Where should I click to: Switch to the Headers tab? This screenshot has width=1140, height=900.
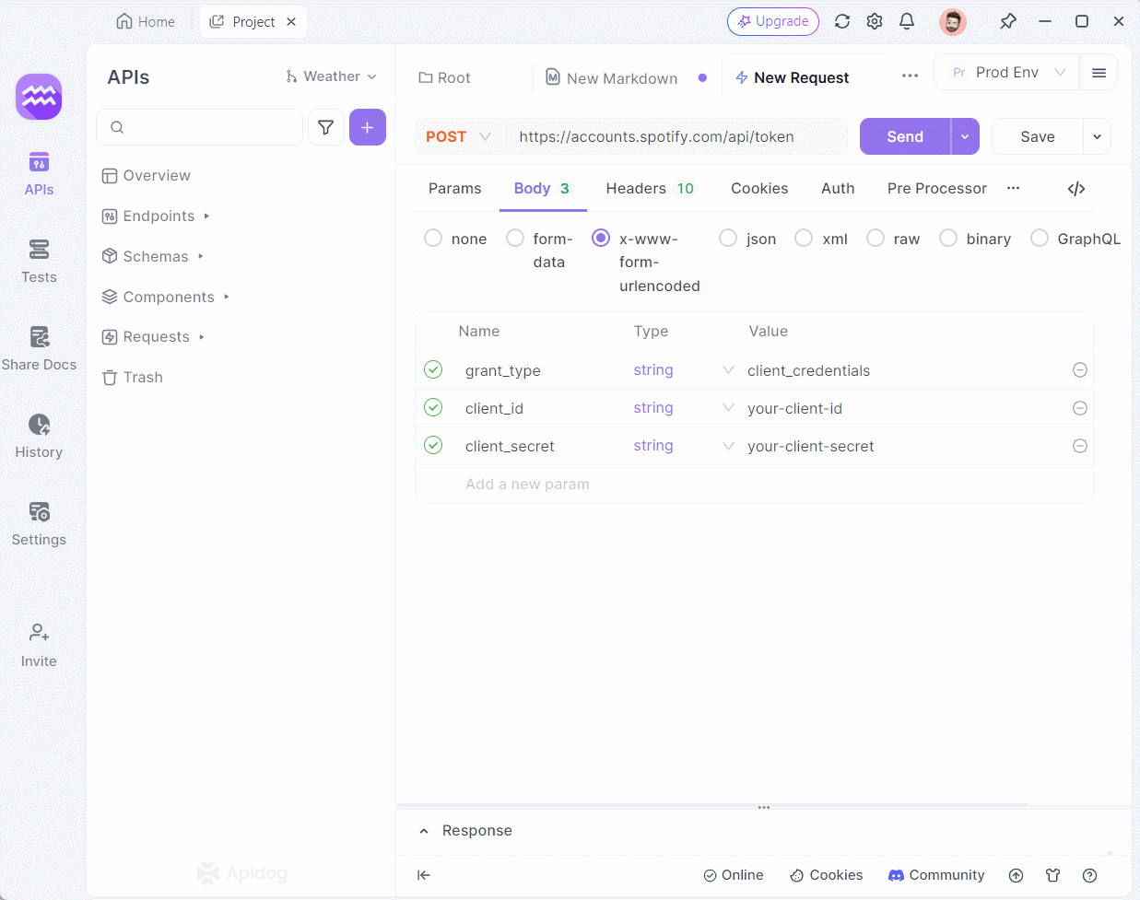click(x=649, y=188)
